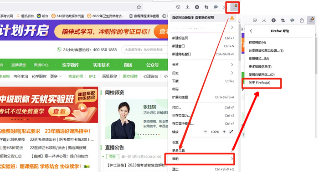
Task: Open the 实用技术 navigation tab
Action: (x=101, y=65)
